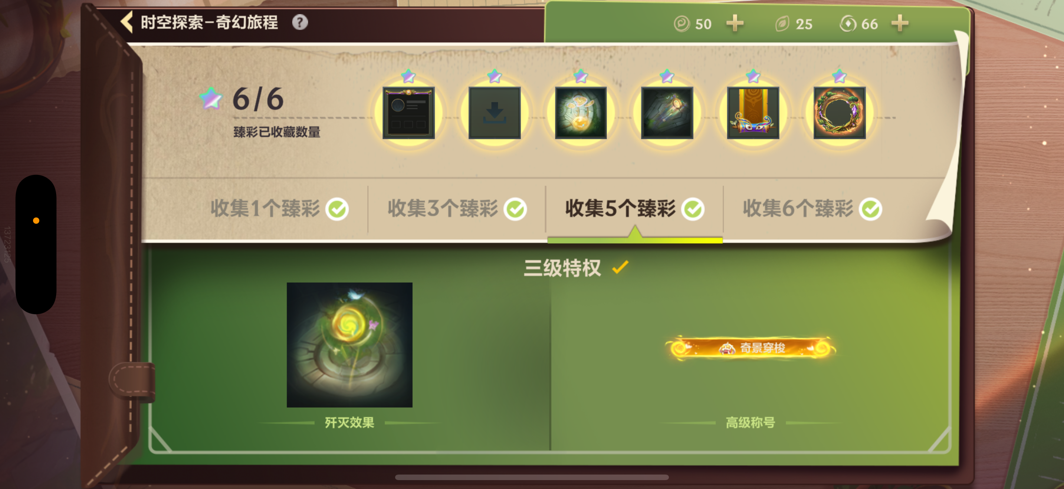Select the profile card reward icon

click(408, 113)
